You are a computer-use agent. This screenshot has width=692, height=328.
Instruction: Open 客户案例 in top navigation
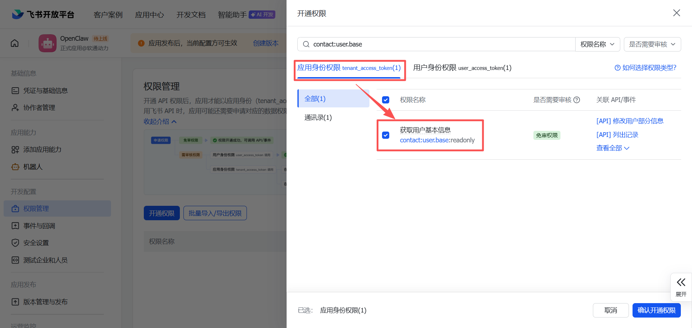pos(108,15)
